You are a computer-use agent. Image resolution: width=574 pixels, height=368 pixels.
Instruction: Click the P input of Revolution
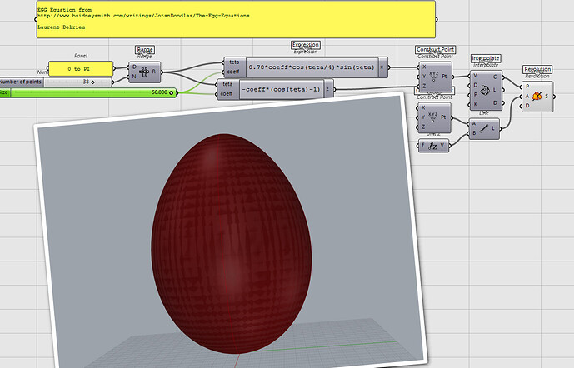coord(527,87)
